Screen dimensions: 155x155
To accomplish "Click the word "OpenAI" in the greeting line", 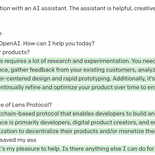I will tap(10, 43).
